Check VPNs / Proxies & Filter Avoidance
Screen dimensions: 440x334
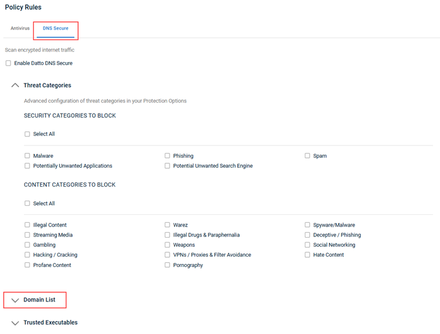coord(167,255)
